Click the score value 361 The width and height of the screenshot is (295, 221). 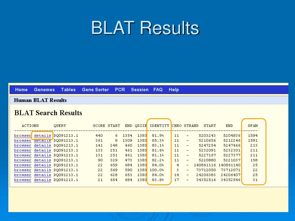point(99,140)
